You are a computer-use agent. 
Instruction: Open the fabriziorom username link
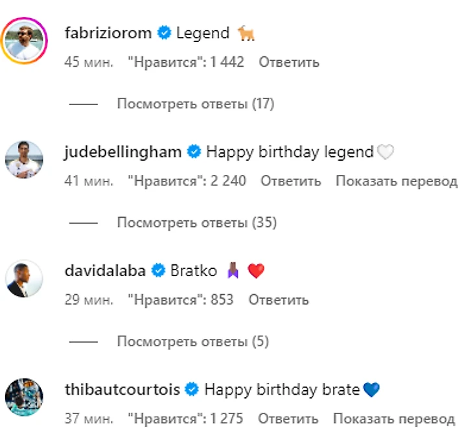point(108,32)
